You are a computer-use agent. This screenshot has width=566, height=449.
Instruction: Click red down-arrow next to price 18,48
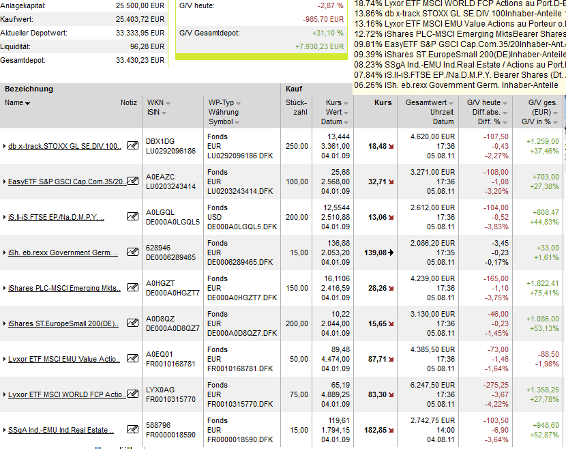[391, 146]
